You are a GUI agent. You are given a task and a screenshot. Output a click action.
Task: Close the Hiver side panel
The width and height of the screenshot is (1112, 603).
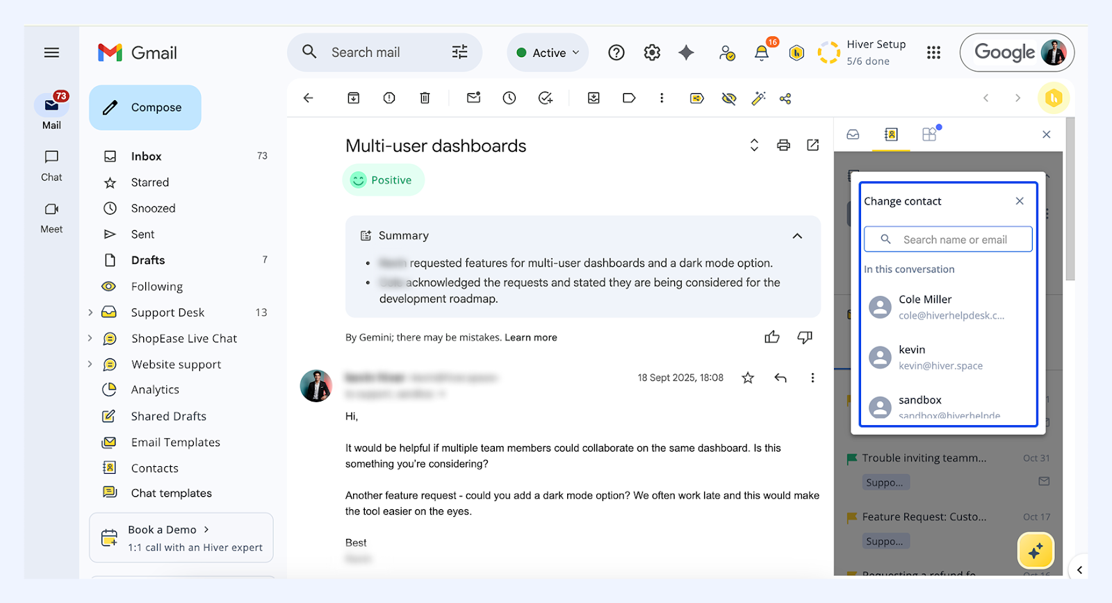click(x=1047, y=135)
